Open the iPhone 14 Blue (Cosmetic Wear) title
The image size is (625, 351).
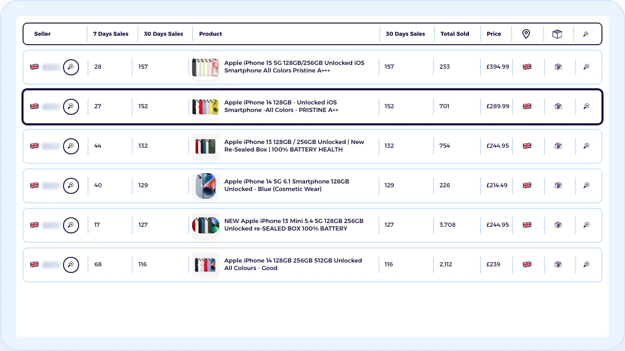coord(287,185)
